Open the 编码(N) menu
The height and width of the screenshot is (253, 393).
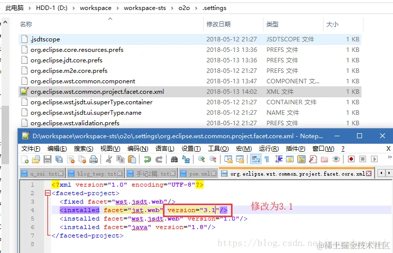point(137,149)
